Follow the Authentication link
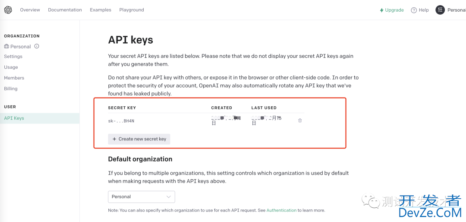 pyautogui.click(x=281, y=210)
